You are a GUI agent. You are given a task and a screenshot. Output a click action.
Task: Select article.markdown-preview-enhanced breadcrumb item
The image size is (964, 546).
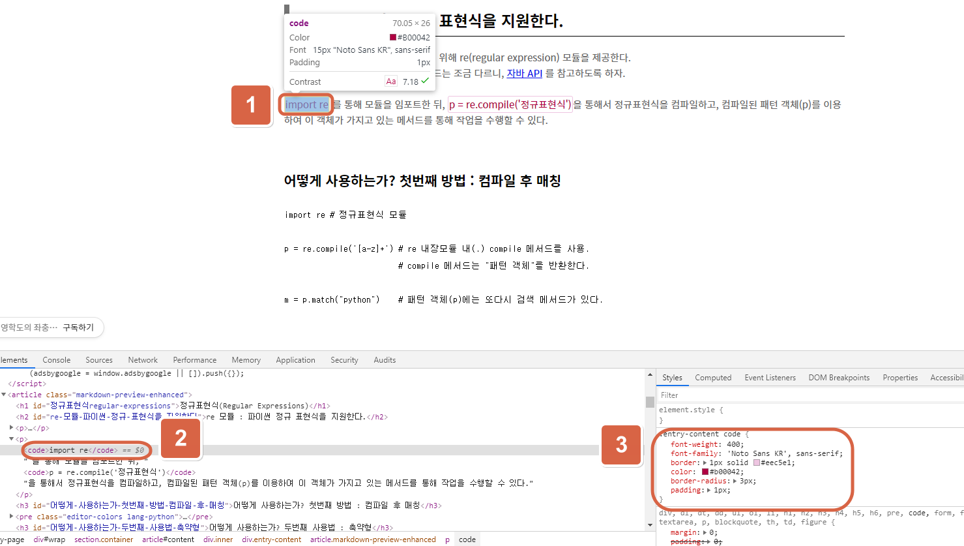pyautogui.click(x=373, y=539)
